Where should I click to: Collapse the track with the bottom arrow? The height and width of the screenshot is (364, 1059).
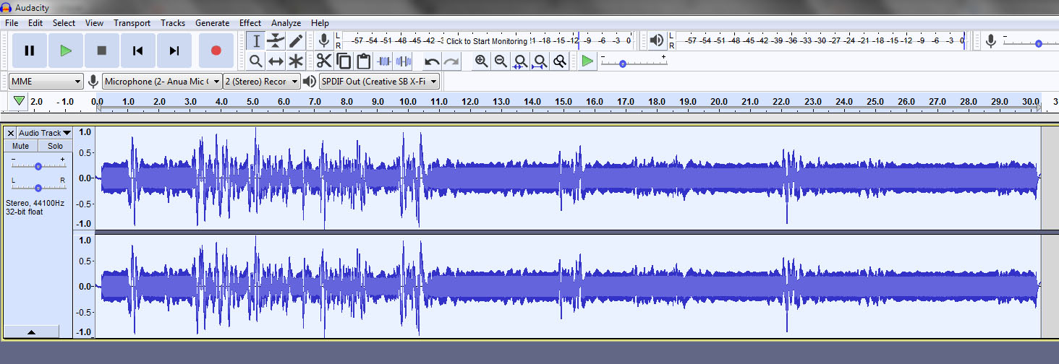pos(31,332)
